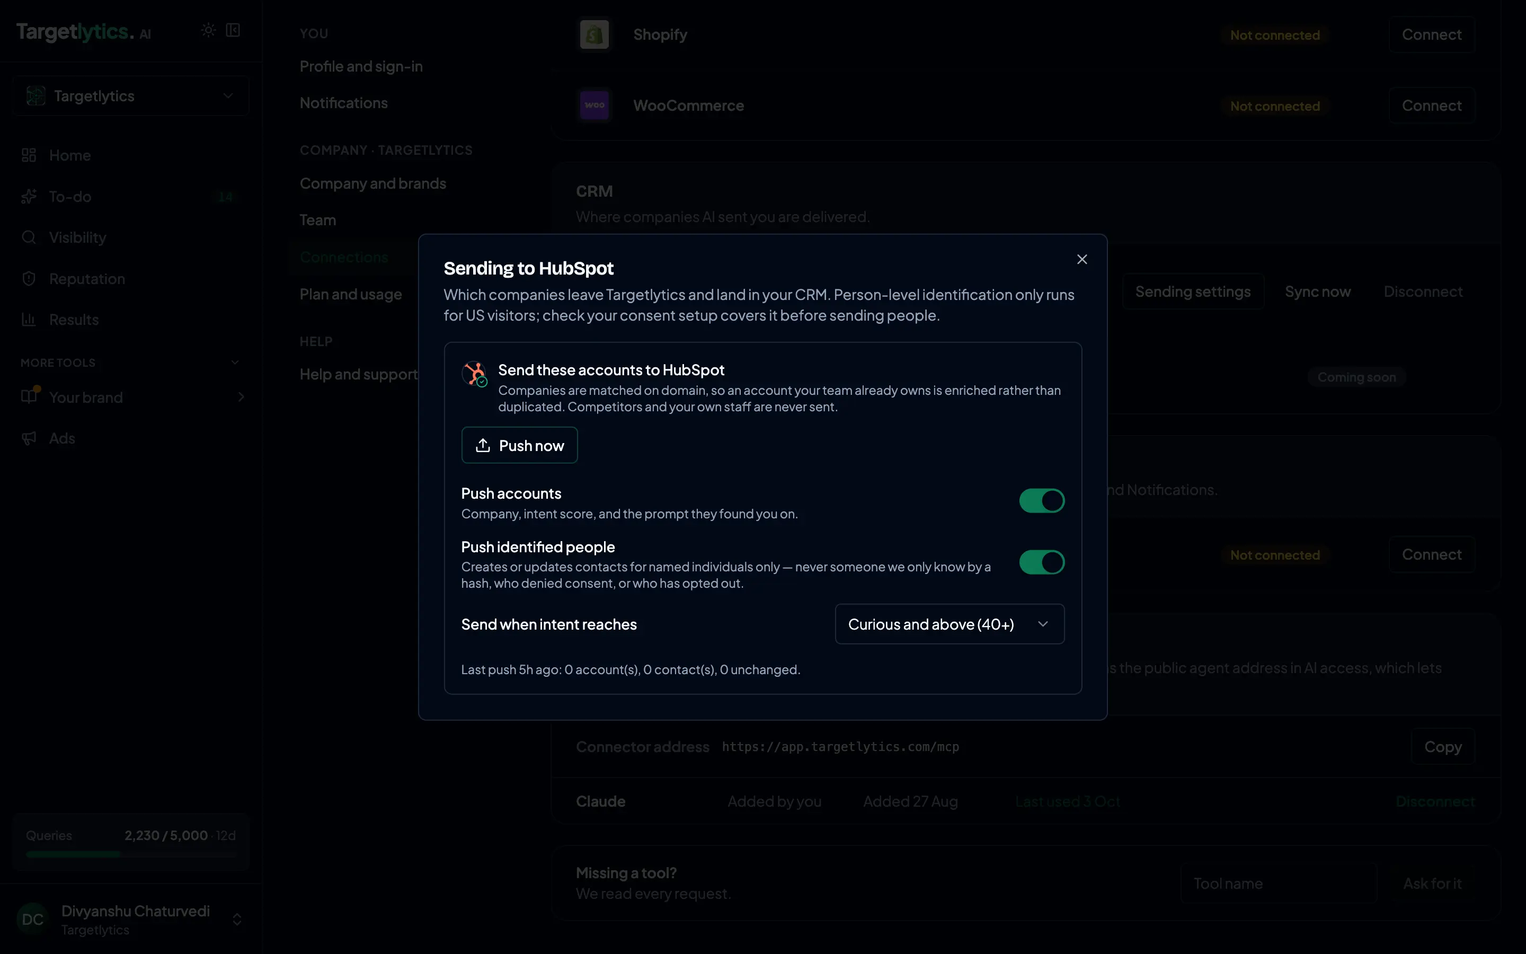This screenshot has width=1526, height=954.
Task: Click the Ads megaphone icon
Action: 29,438
